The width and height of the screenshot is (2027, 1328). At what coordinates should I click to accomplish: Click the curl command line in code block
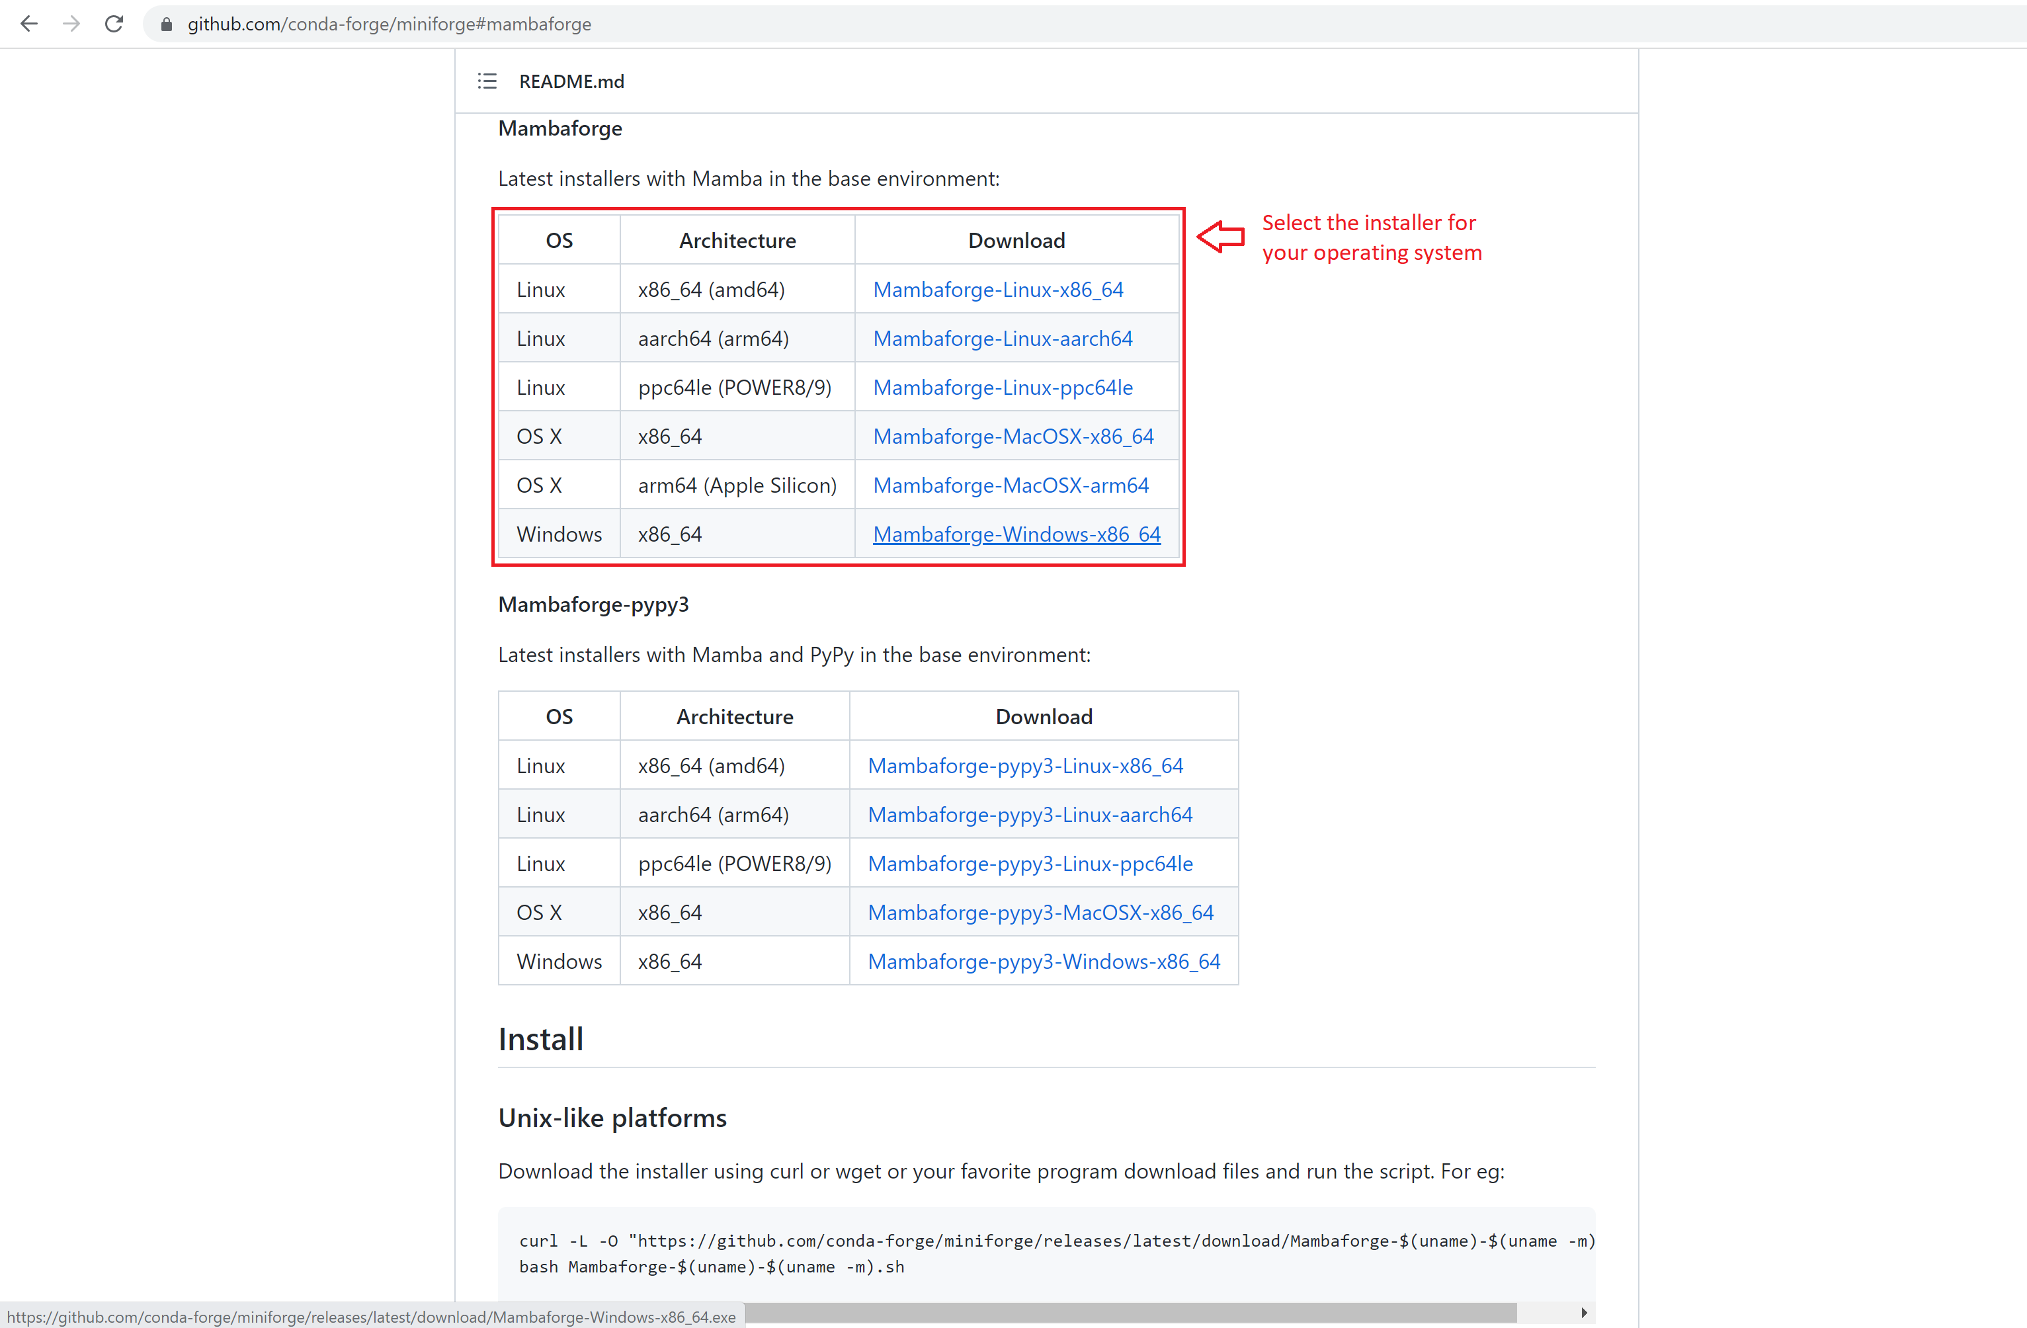point(1057,1241)
